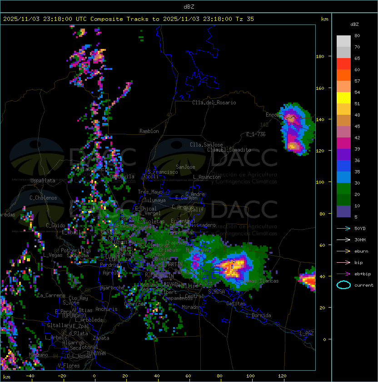Click the V_Flores place label

[69, 366]
